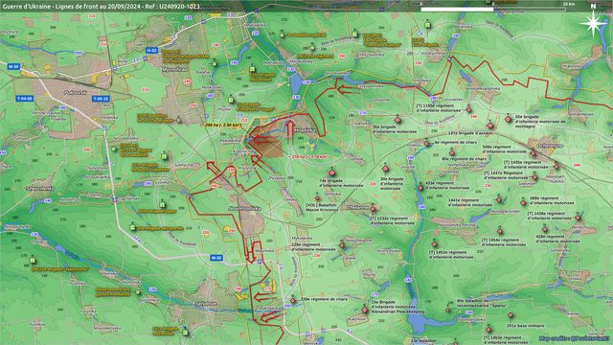This screenshot has height=345, width=613.
Task: Click the 30e brigade d'infanterie motorisée marker
Action: tap(385, 169)
